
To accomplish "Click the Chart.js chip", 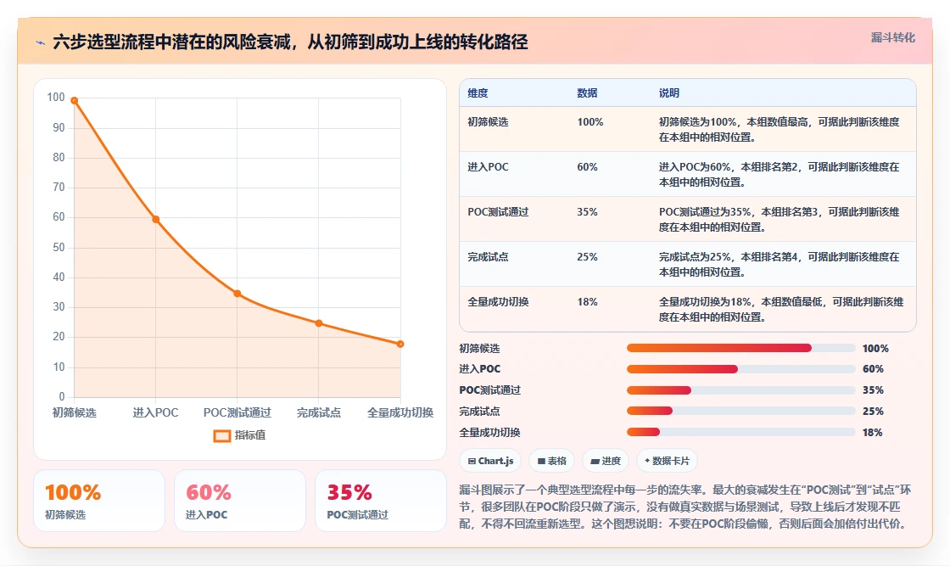I will (490, 461).
